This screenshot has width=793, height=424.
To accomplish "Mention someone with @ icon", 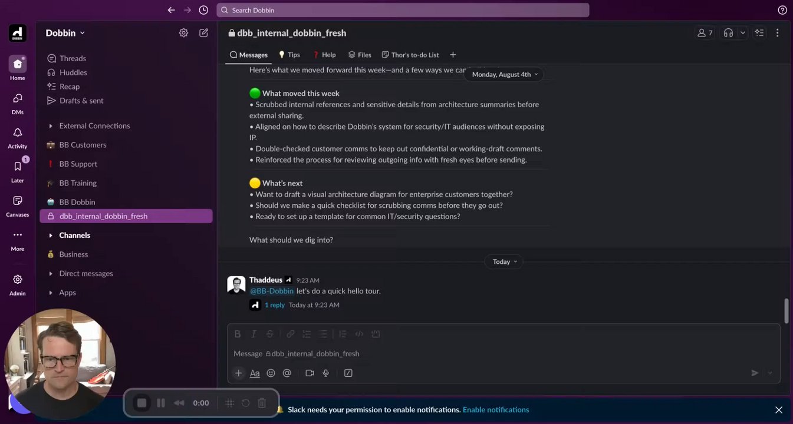I will tap(287, 373).
